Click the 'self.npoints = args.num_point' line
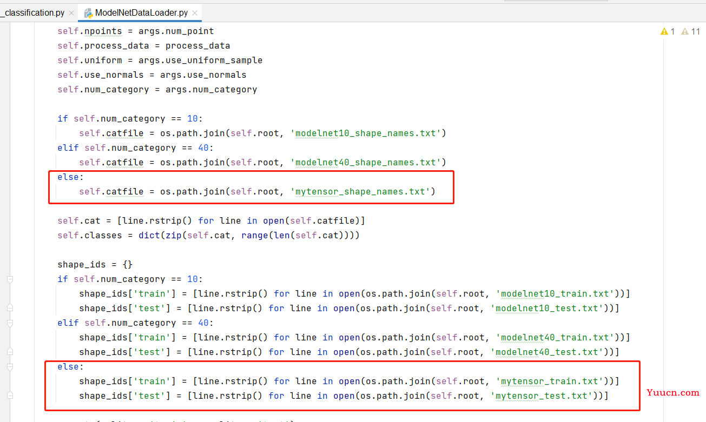Image resolution: width=706 pixels, height=422 pixels. tap(136, 31)
